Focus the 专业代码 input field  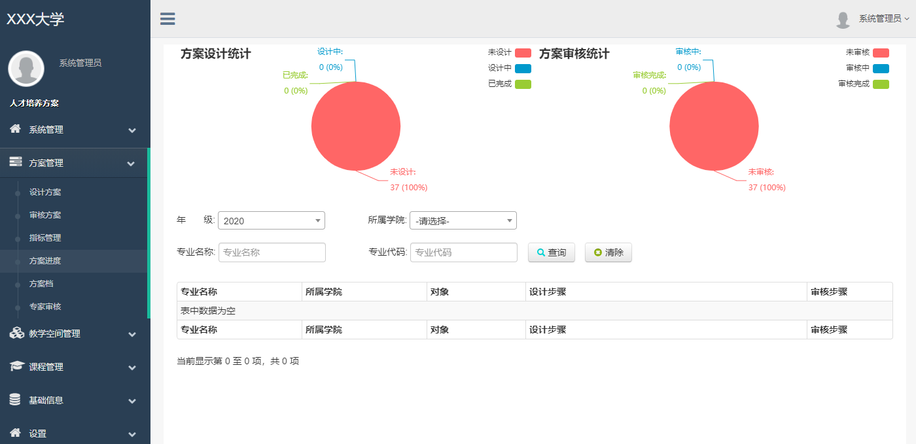pyautogui.click(x=464, y=252)
